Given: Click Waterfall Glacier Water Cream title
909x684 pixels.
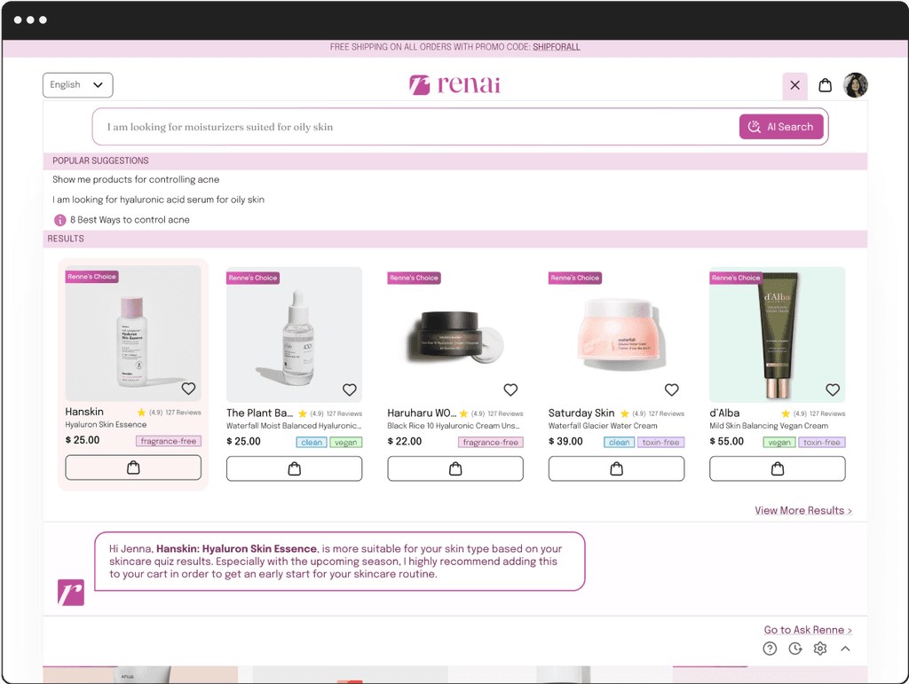Looking at the screenshot, I should (603, 426).
